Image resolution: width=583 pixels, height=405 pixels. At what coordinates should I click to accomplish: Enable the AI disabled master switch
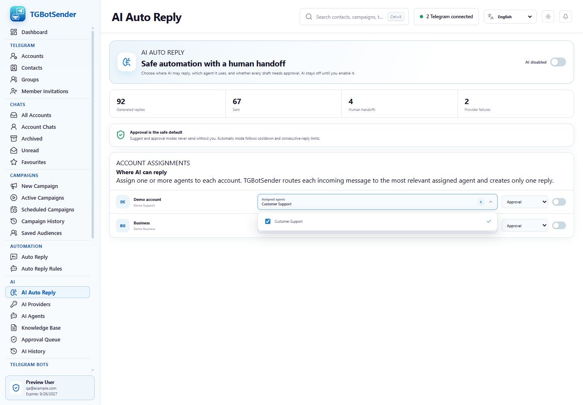pos(558,62)
